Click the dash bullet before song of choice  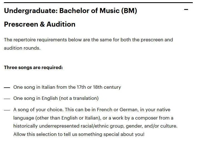(x=7, y=110)
